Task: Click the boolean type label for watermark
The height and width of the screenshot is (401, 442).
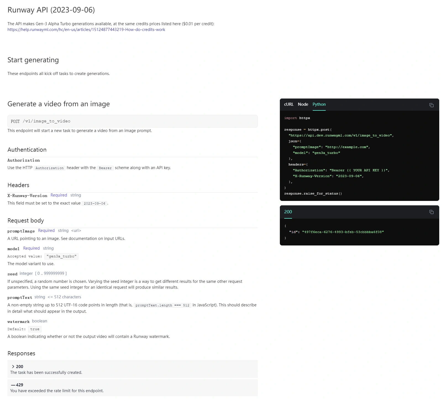Action: pos(40,321)
